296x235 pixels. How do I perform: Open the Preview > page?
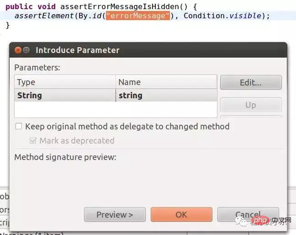115,214
